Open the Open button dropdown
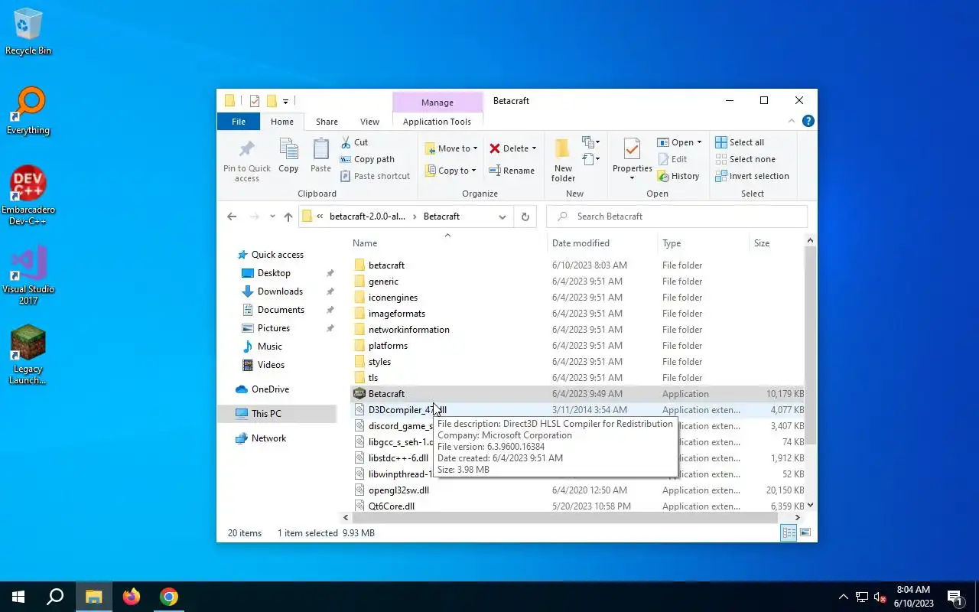The width and height of the screenshot is (979, 612). coord(699,142)
